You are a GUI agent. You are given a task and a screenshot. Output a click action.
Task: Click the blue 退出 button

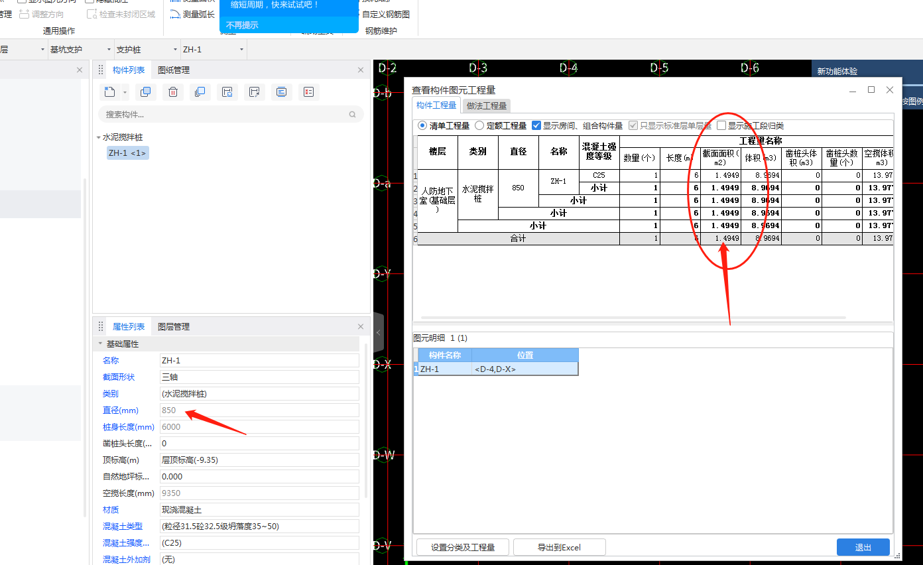point(863,547)
